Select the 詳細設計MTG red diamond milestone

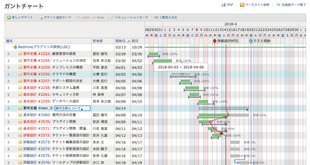(x=215, y=41)
